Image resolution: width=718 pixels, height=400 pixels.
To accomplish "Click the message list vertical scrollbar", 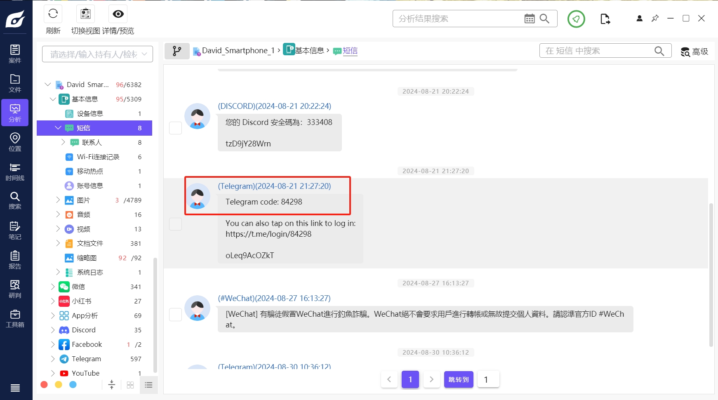I will [711, 275].
